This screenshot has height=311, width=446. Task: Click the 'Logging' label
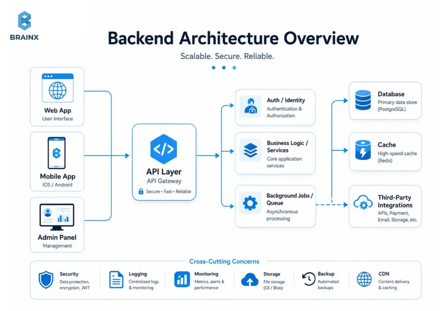(138, 274)
